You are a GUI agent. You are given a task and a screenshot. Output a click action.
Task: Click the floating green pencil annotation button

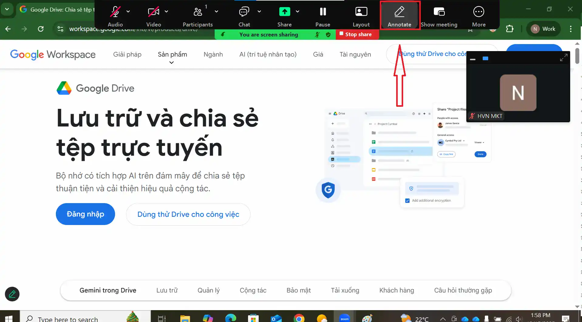[x=12, y=294]
